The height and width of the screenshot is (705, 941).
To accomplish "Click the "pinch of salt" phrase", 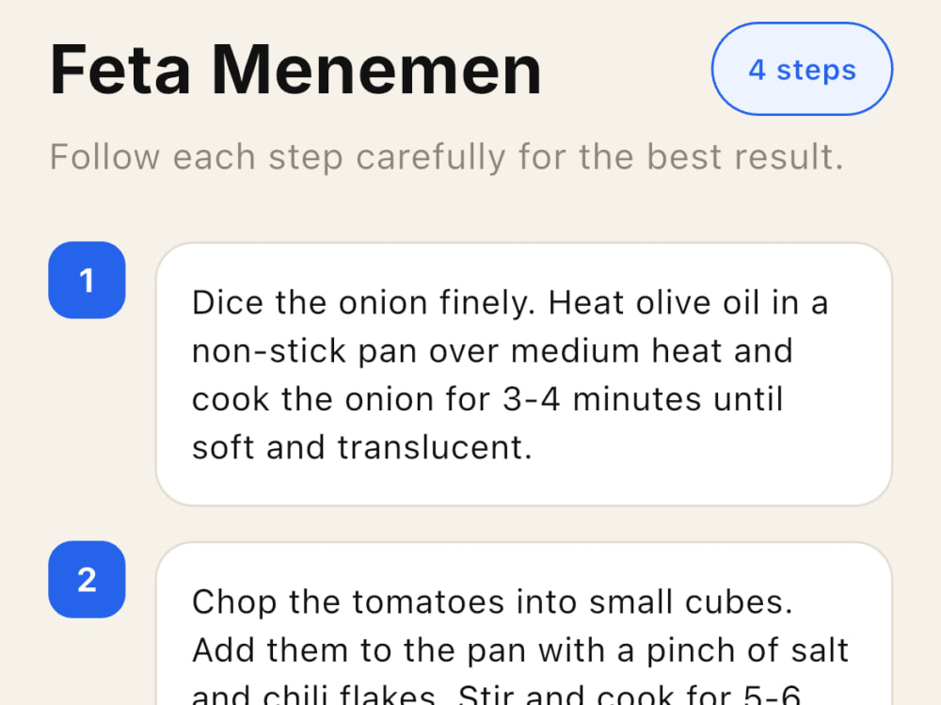I will pyautogui.click(x=748, y=650).
